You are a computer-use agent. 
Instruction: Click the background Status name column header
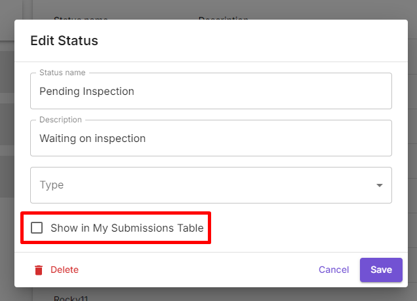coord(81,18)
